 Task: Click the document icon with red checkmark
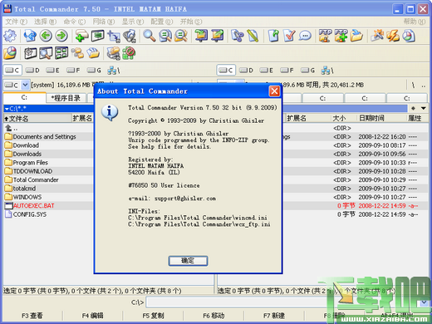pyautogui.click(x=289, y=36)
